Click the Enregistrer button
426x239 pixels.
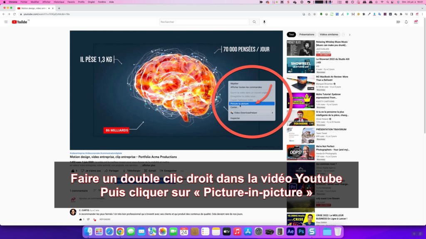point(168,171)
